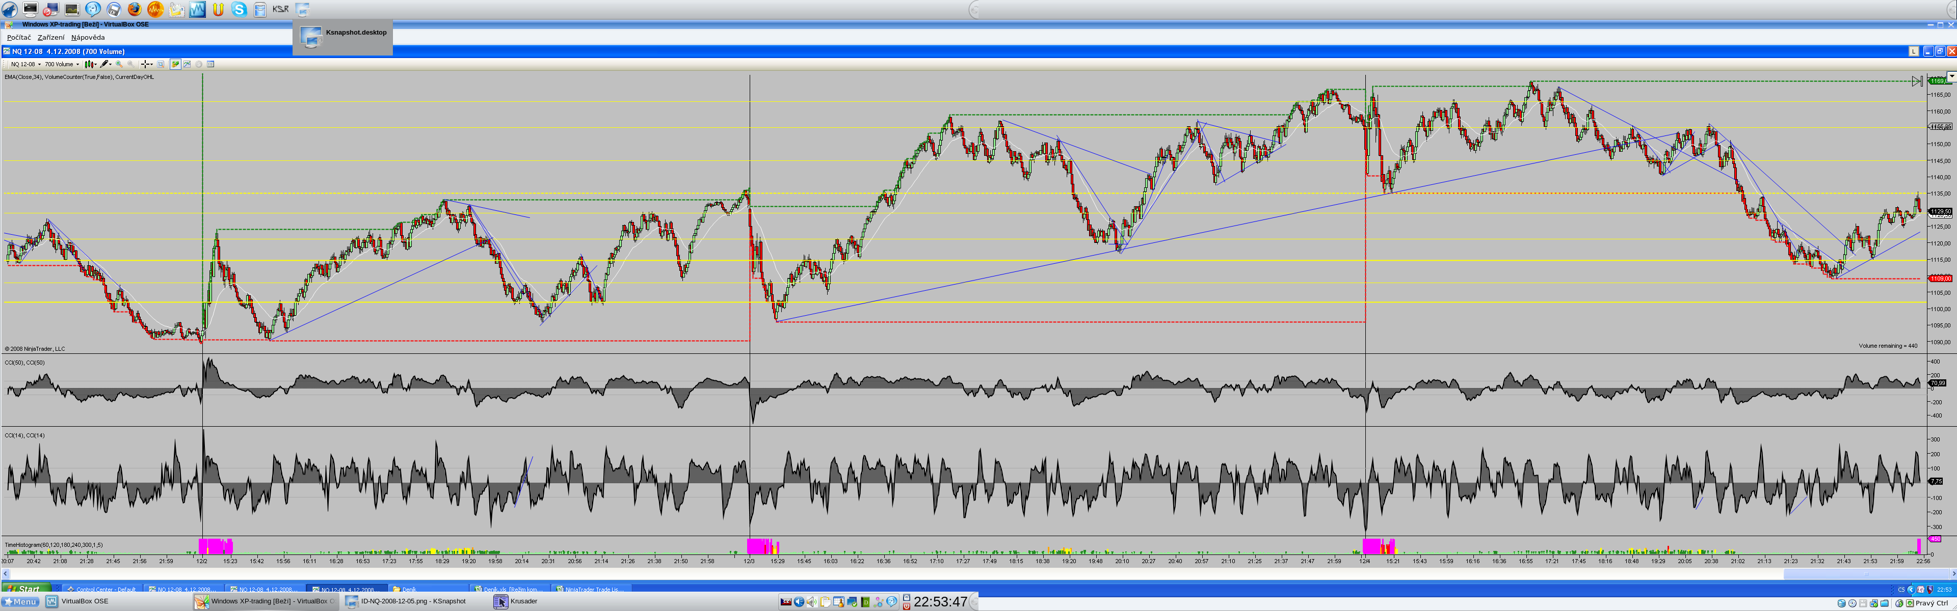Click the scroll-to-latest-bar arrow on chart
The height and width of the screenshot is (611, 1957).
(x=1917, y=81)
